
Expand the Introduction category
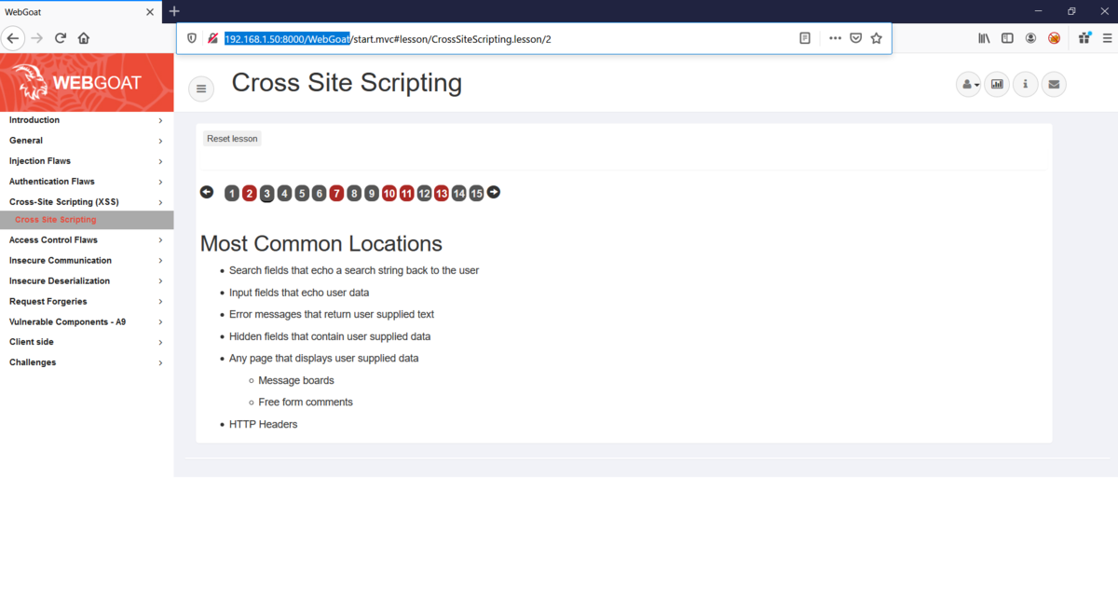87,120
